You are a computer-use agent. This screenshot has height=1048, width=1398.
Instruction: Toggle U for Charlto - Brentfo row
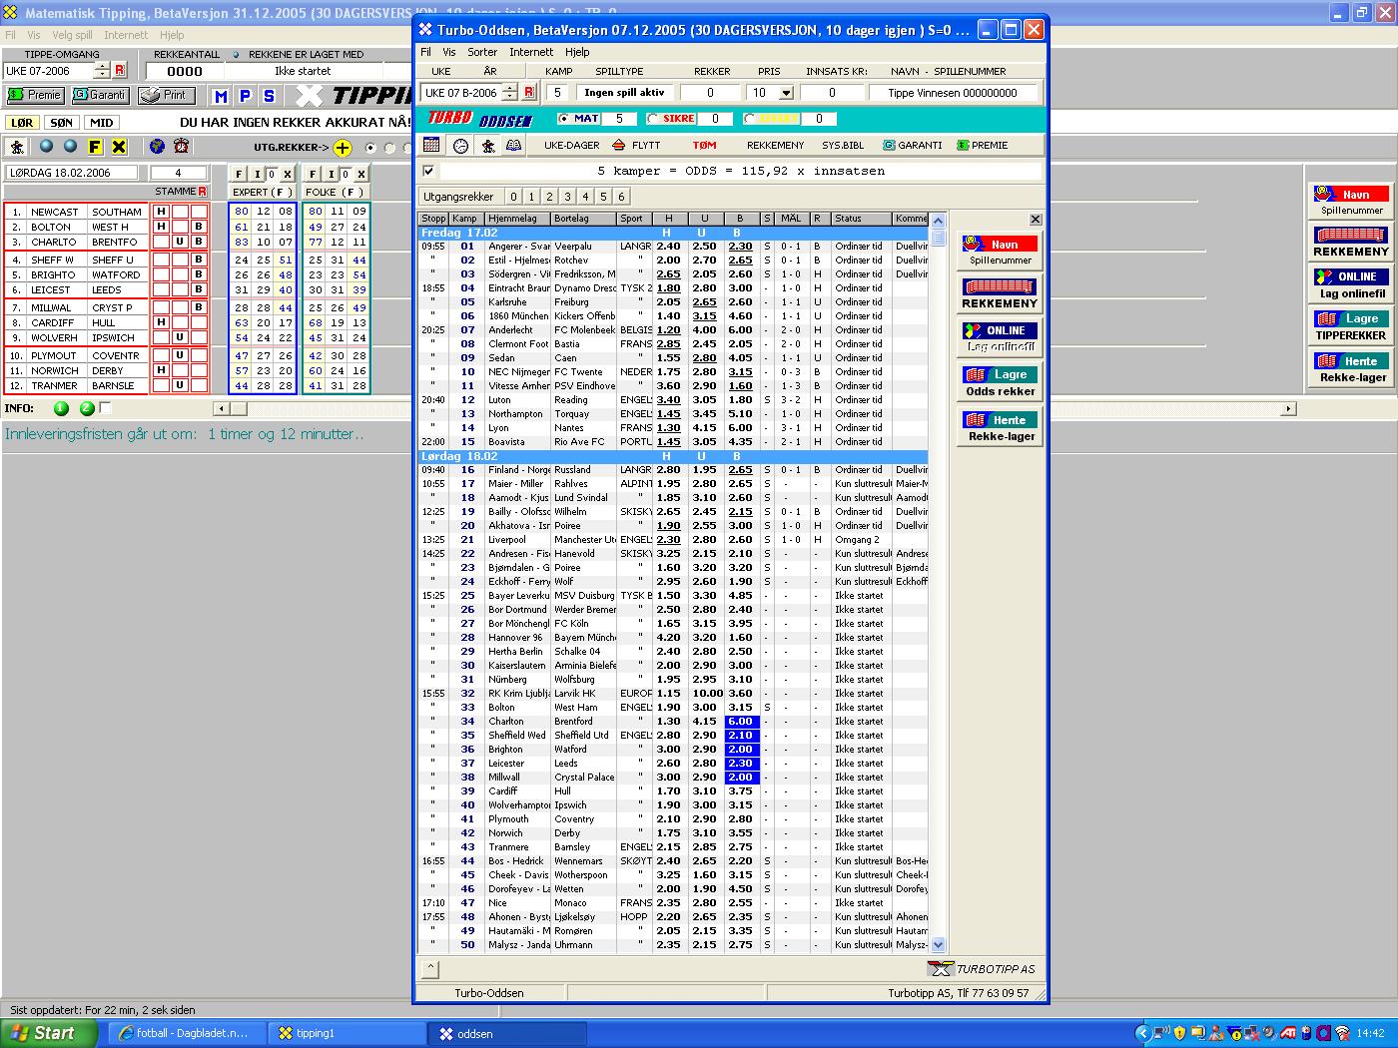click(x=180, y=242)
